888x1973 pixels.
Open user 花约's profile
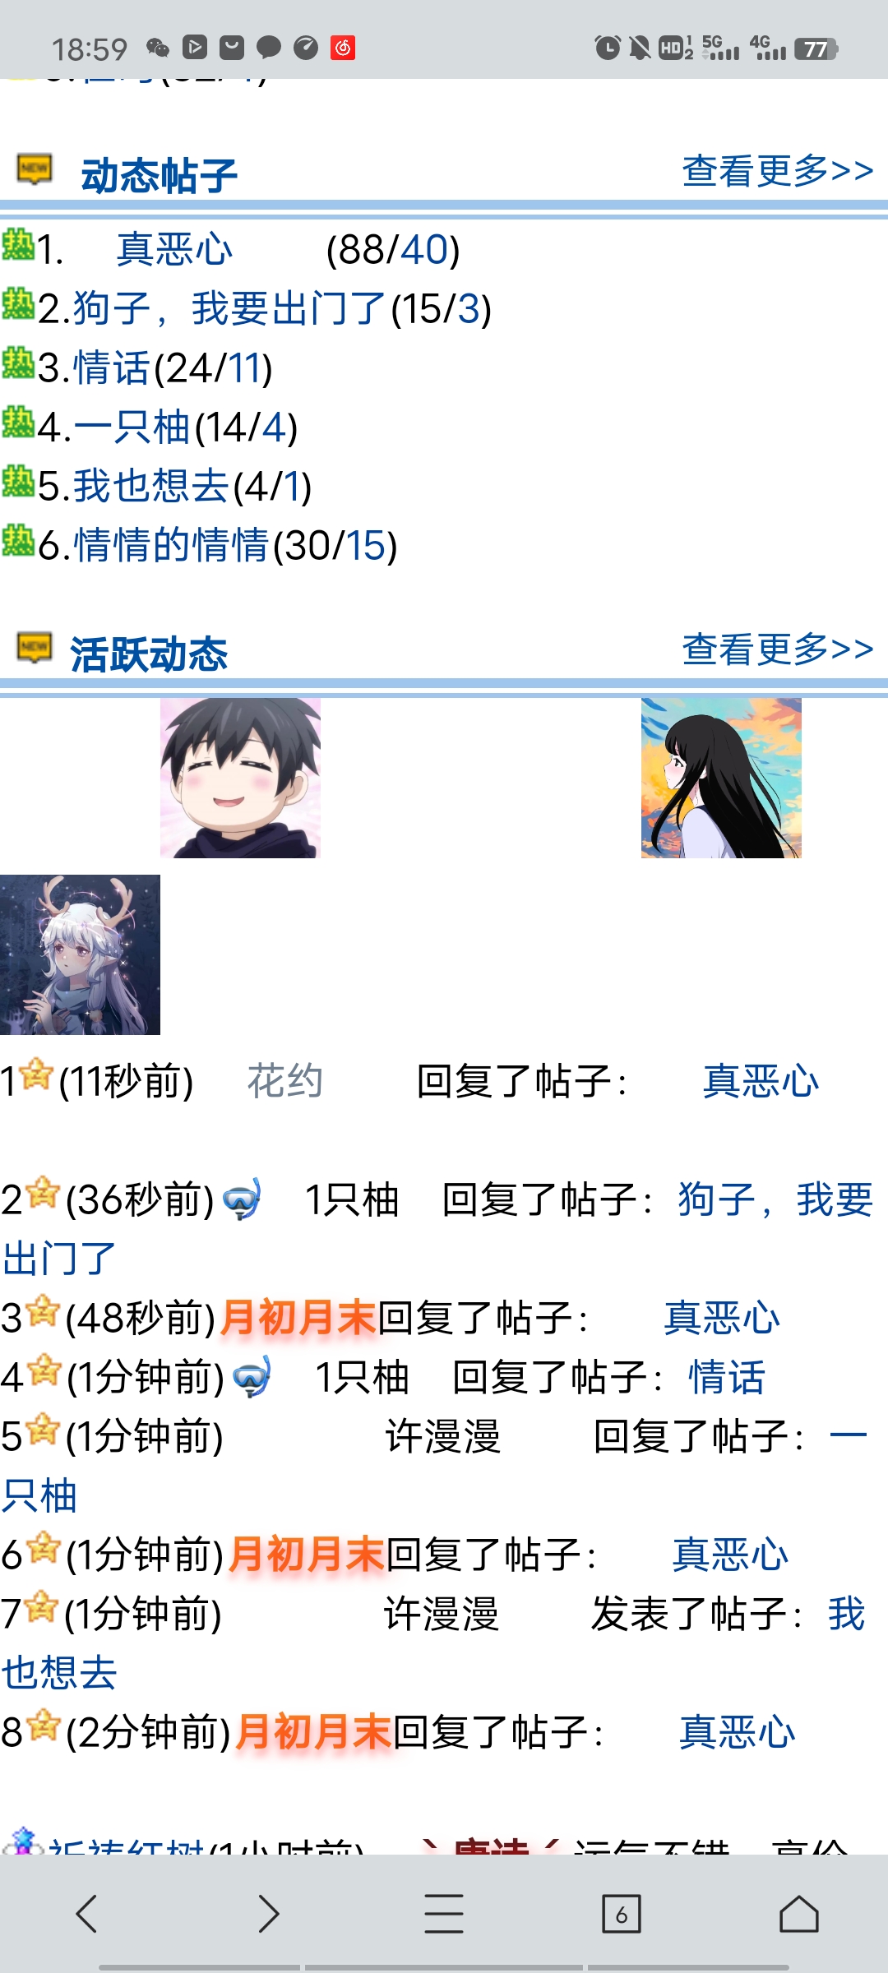click(284, 1081)
